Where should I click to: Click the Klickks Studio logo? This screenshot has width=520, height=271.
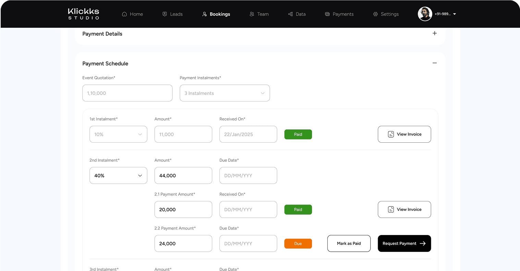pyautogui.click(x=83, y=14)
